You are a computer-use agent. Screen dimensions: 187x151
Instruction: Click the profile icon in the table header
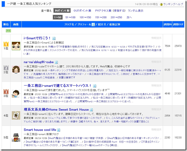[x=93, y=24]
